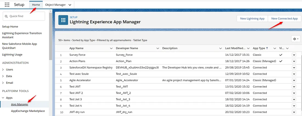The width and height of the screenshot is (302, 116).
Task: Click the Test_Jwt_4 developer name cell
Action: click(x=123, y=106)
